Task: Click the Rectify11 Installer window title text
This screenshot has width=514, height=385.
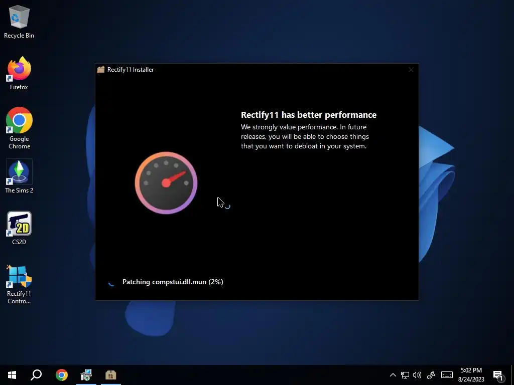Action: click(131, 70)
